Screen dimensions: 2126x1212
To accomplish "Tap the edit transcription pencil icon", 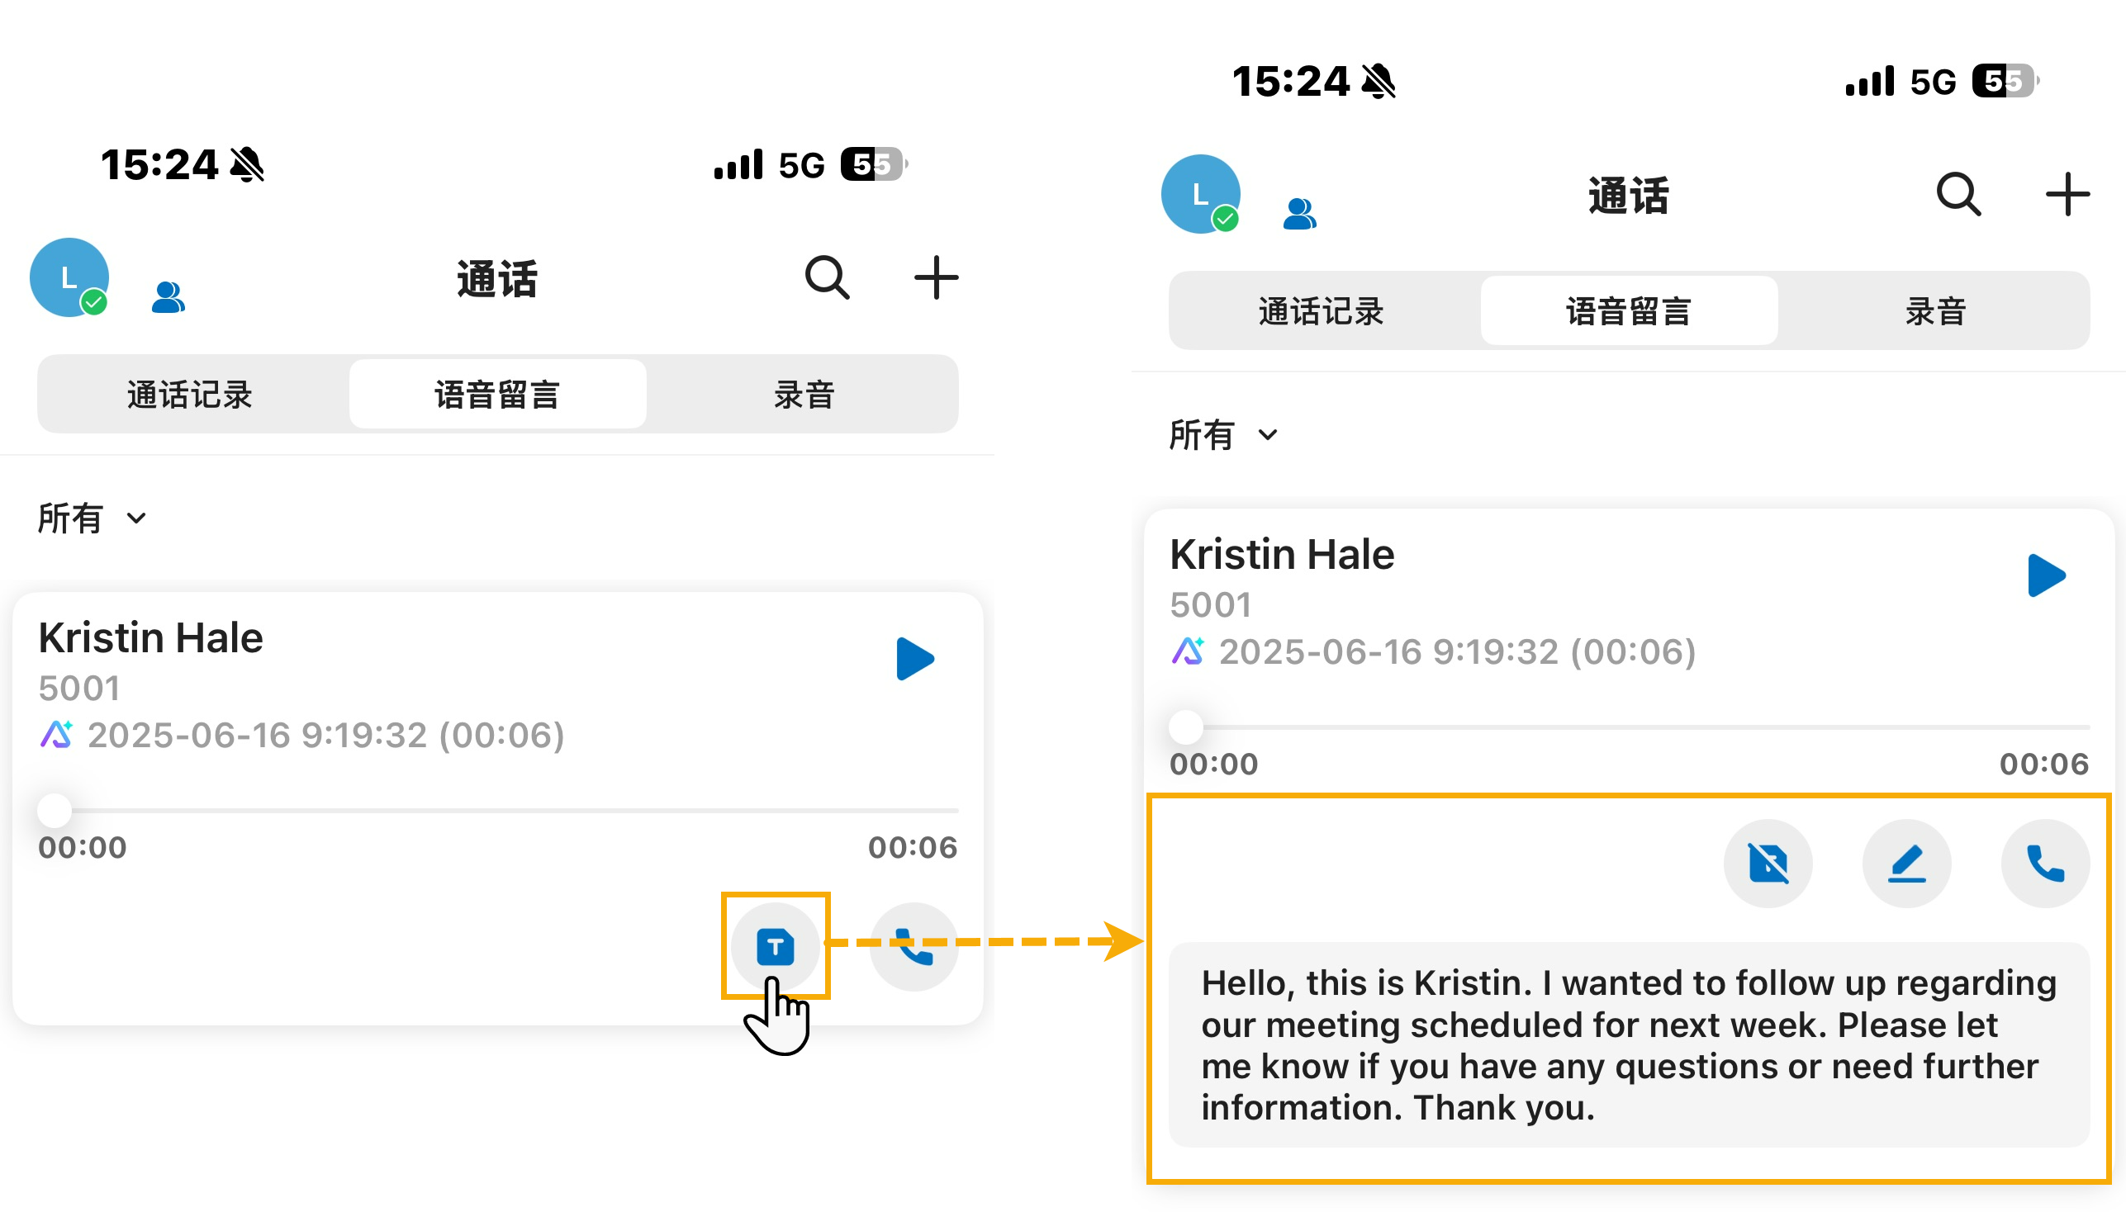I will pyautogui.click(x=1906, y=864).
